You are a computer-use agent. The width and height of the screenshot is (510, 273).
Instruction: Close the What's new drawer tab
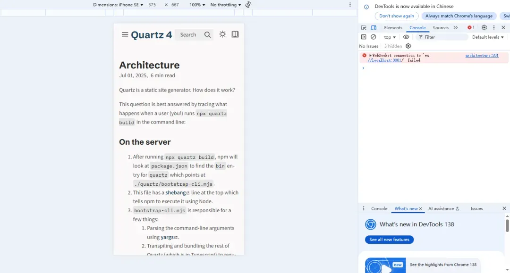(421, 209)
